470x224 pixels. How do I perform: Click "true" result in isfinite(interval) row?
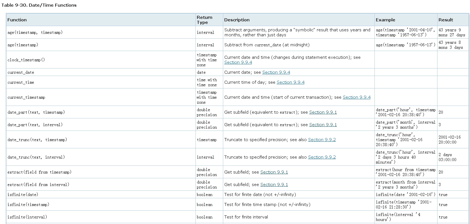point(443,217)
